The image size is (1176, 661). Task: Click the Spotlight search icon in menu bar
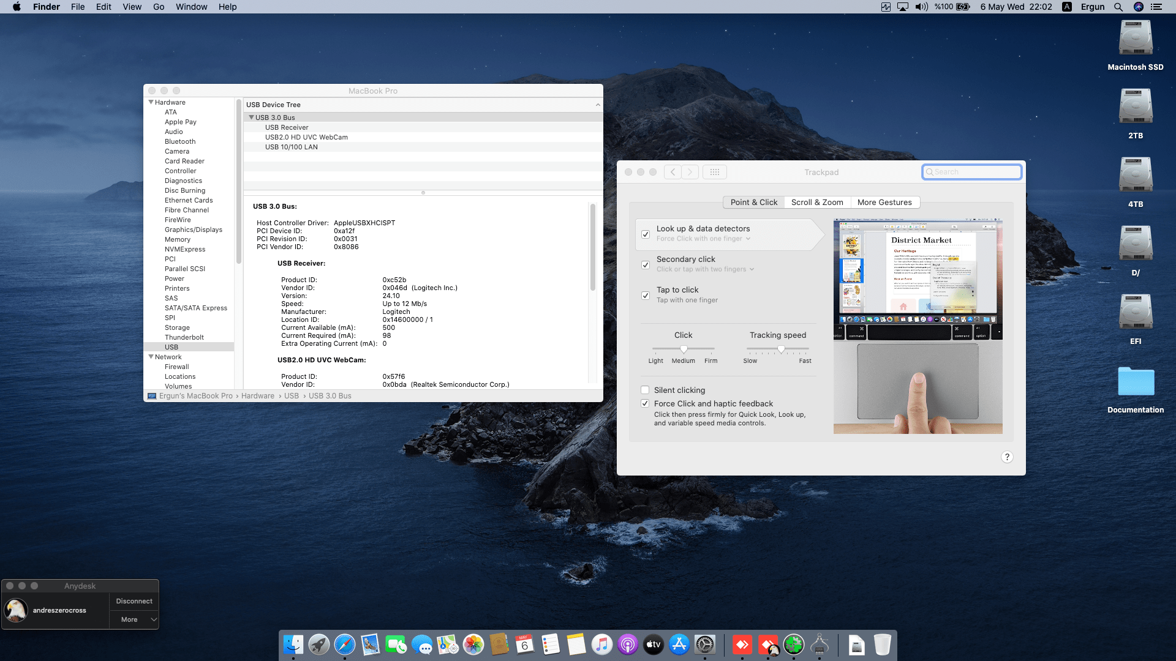[1118, 7]
